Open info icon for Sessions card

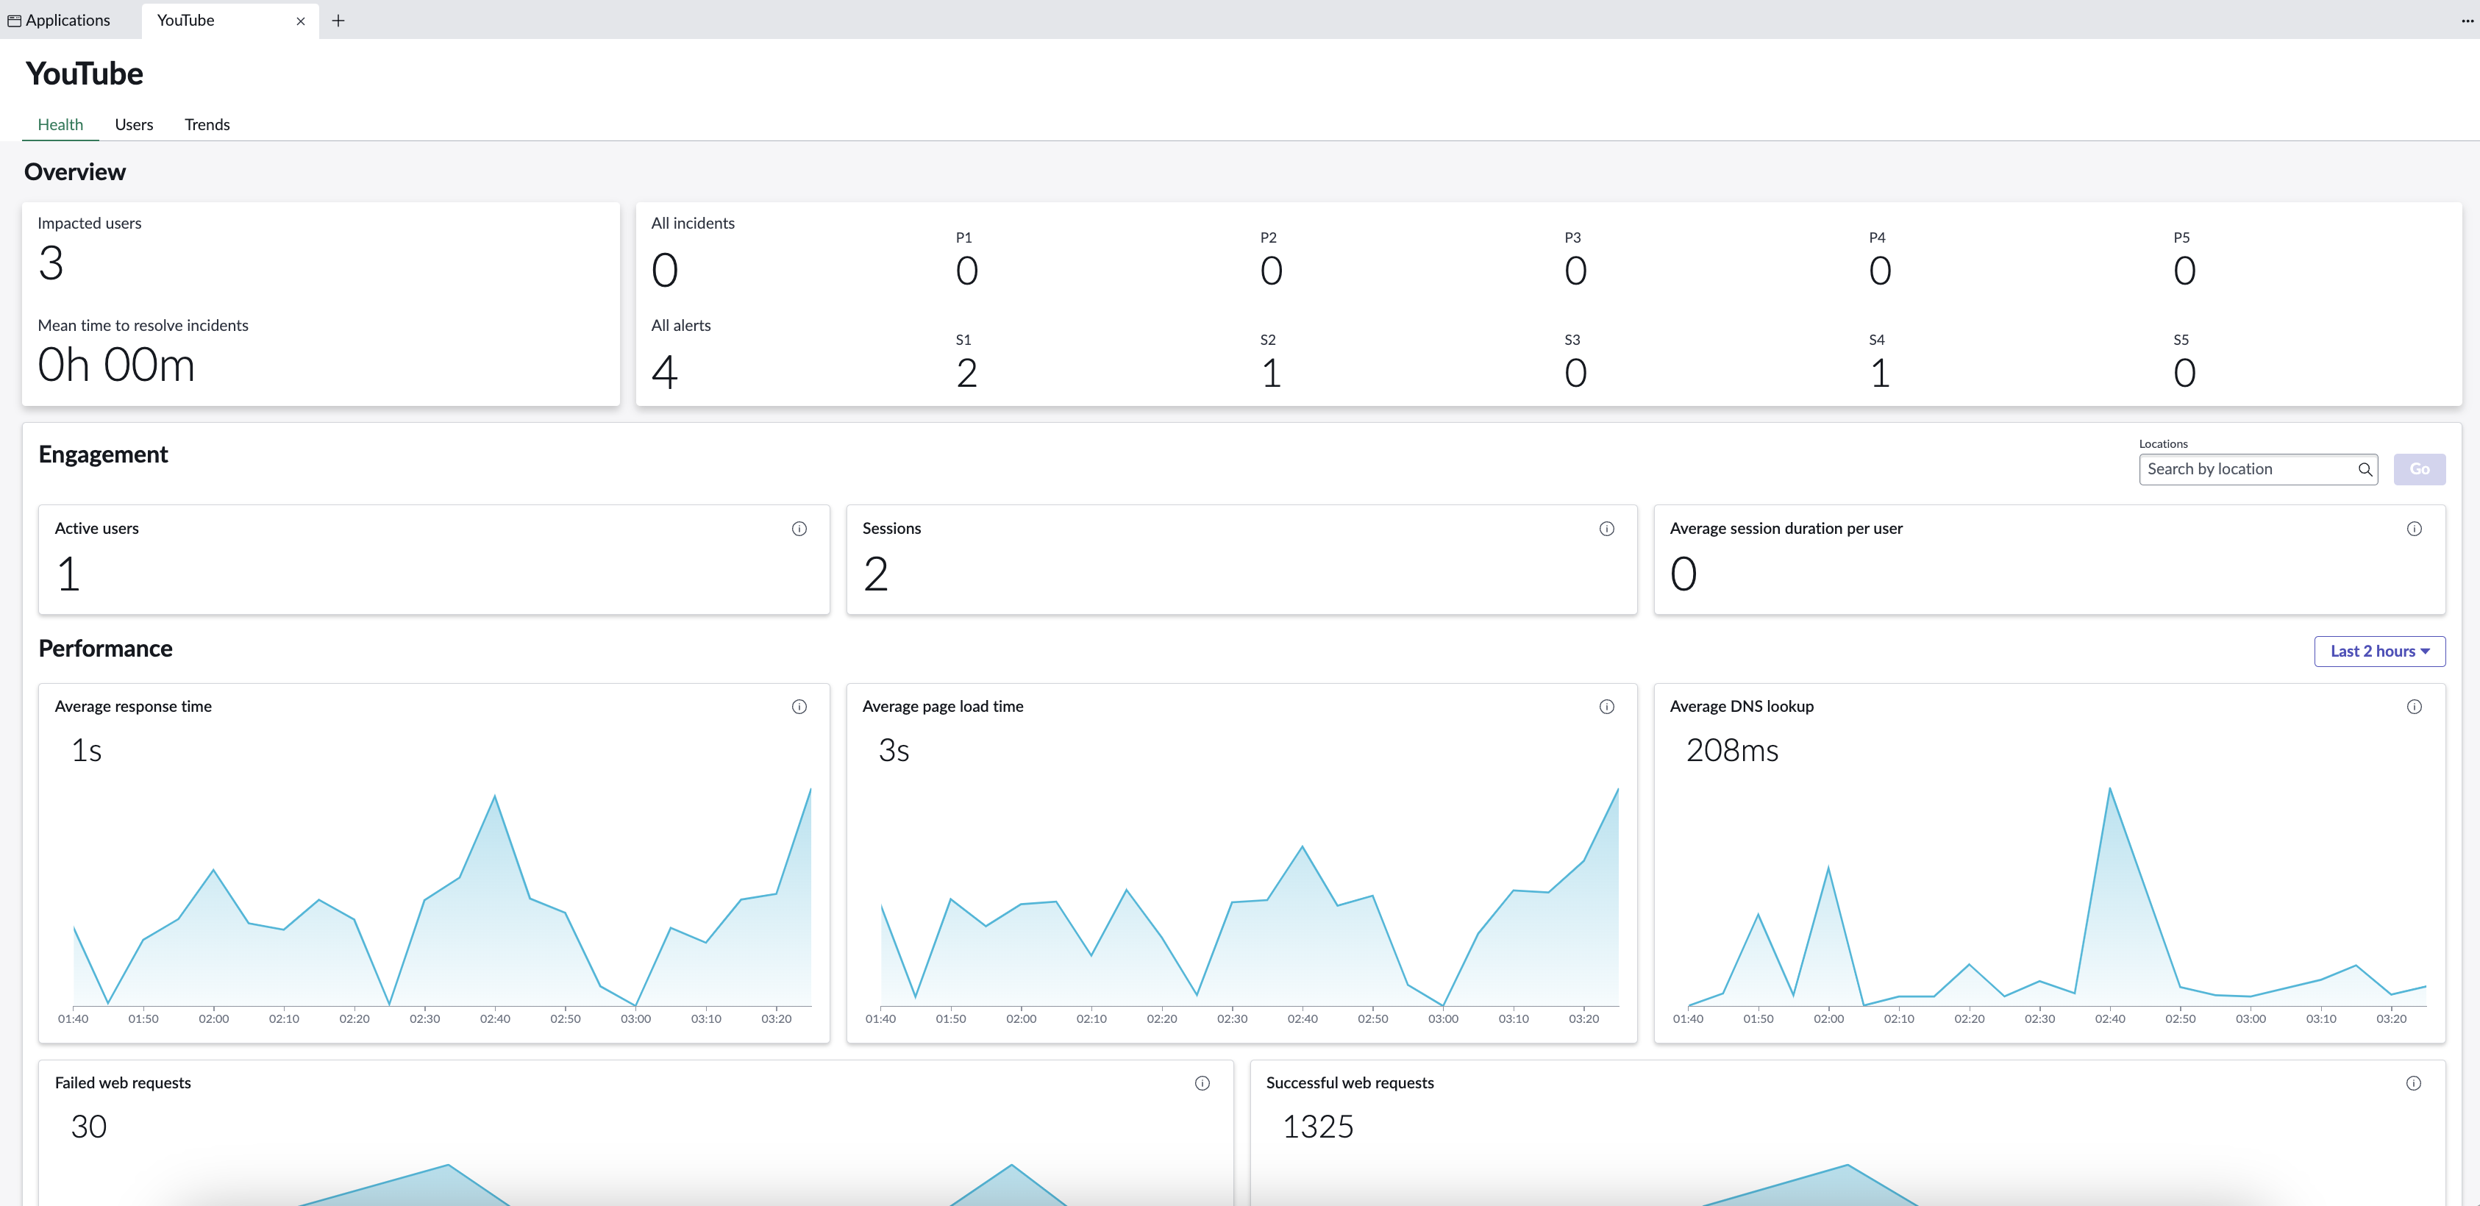coord(1607,529)
